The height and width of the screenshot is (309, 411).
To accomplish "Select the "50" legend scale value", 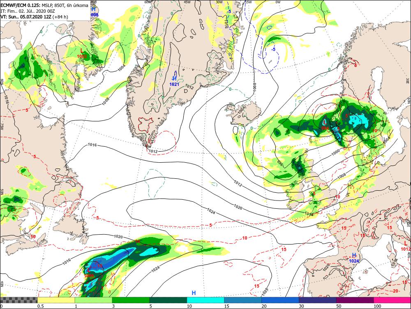I will [339, 306].
